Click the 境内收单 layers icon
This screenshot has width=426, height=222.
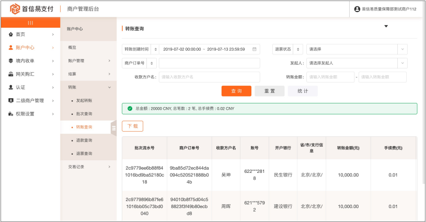tap(11, 61)
